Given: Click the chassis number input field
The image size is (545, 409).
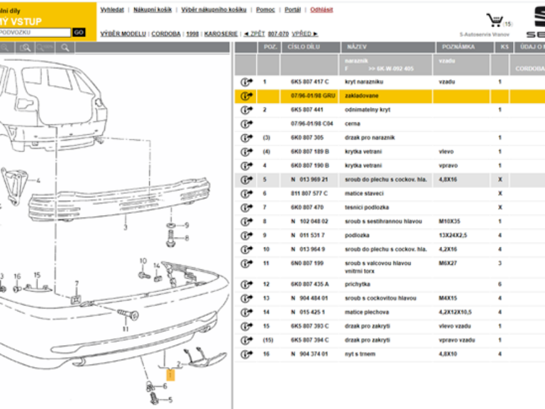Looking at the screenshot, I should 35,33.
